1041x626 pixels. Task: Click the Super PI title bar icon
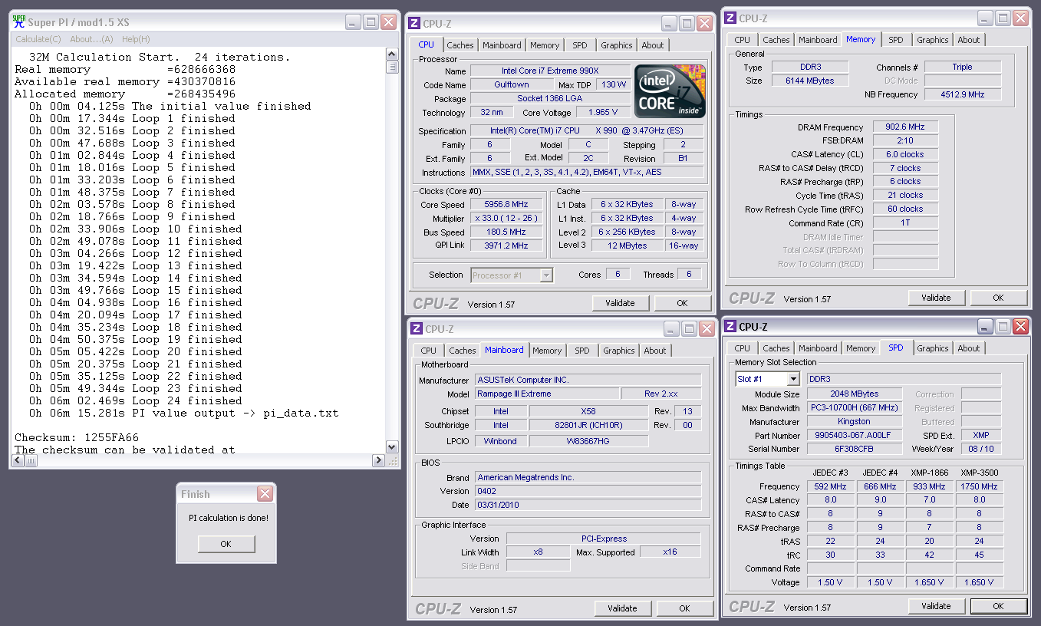pyautogui.click(x=19, y=21)
